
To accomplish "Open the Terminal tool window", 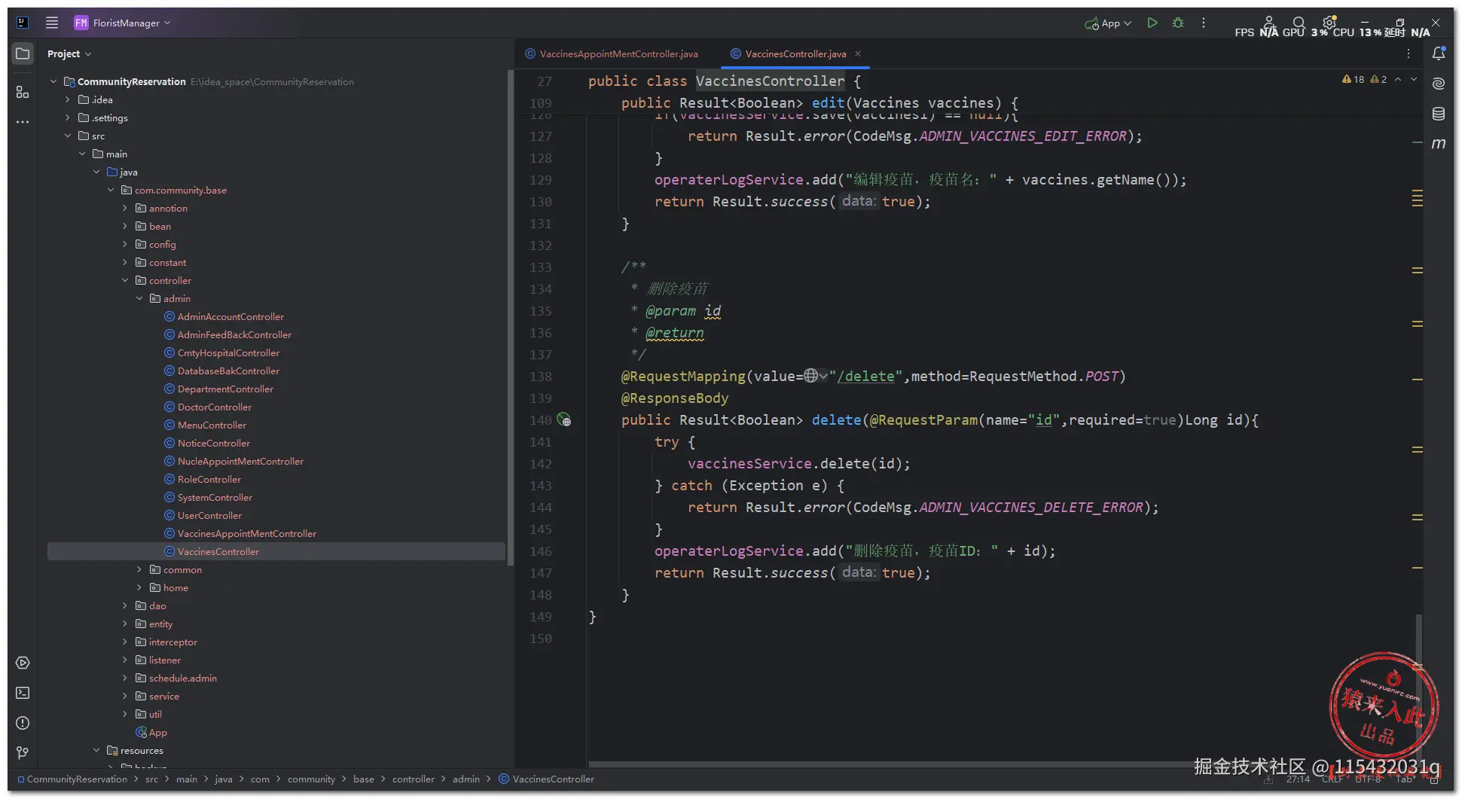I will (x=23, y=693).
